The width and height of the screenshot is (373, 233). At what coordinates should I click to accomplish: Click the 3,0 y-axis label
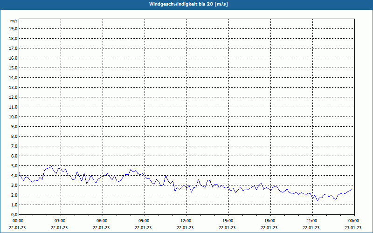click(x=14, y=185)
